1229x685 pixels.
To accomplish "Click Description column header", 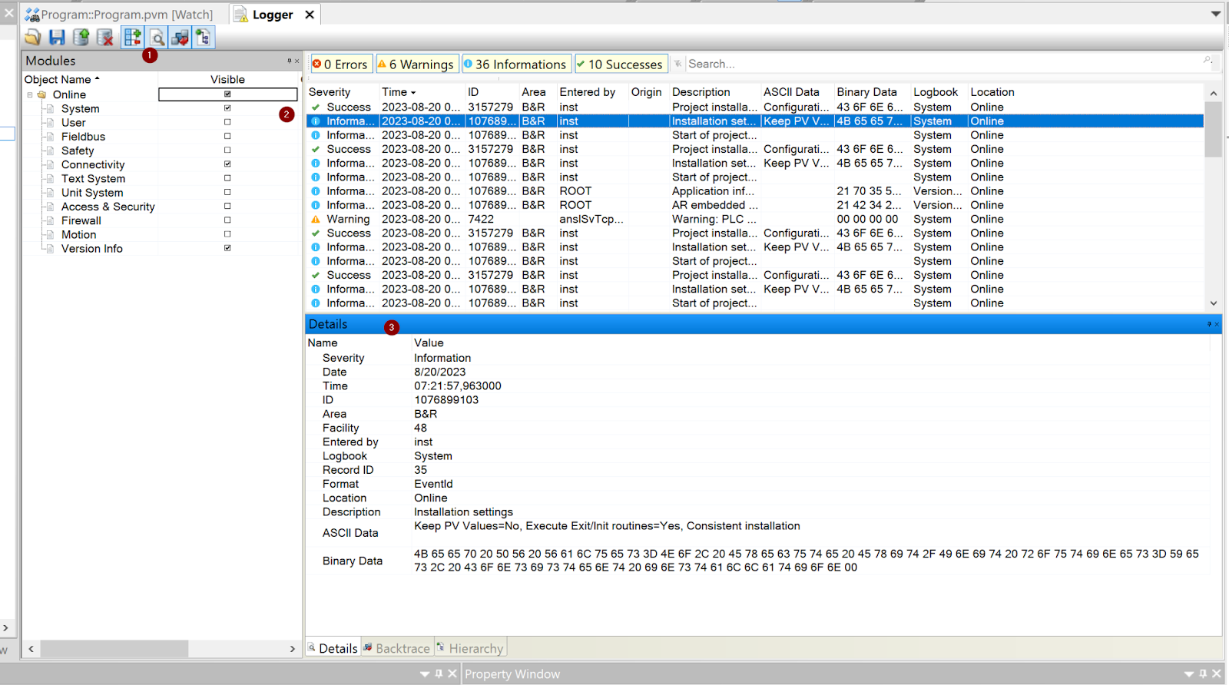I will pyautogui.click(x=701, y=92).
